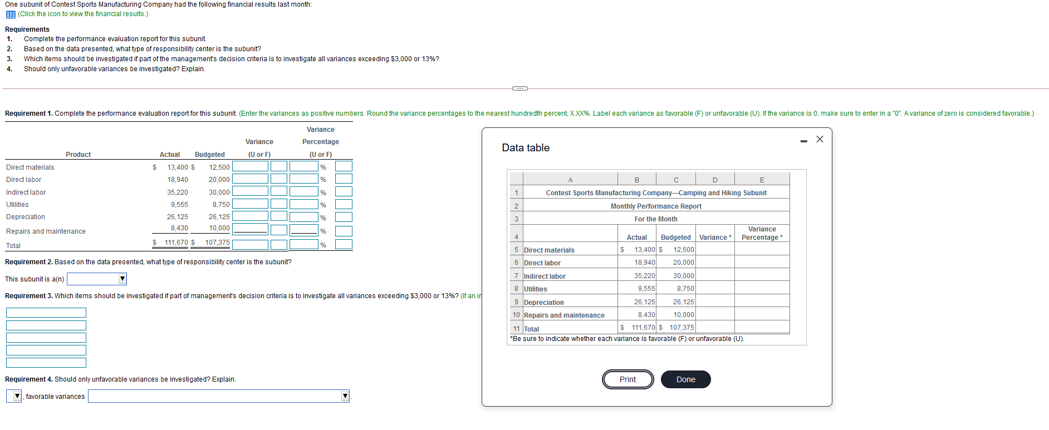The image size is (1049, 430).
Task: Click fifth Requirement 3 answer field
Action: [46, 363]
